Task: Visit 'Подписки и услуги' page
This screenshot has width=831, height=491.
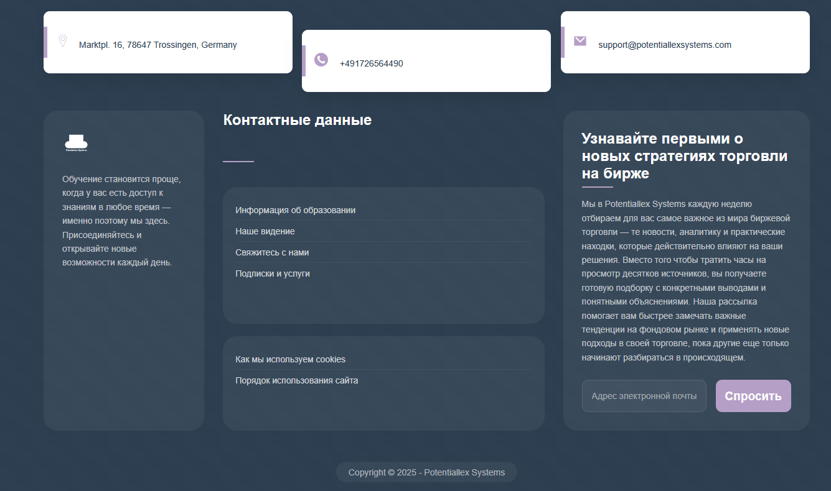Action: point(272,273)
